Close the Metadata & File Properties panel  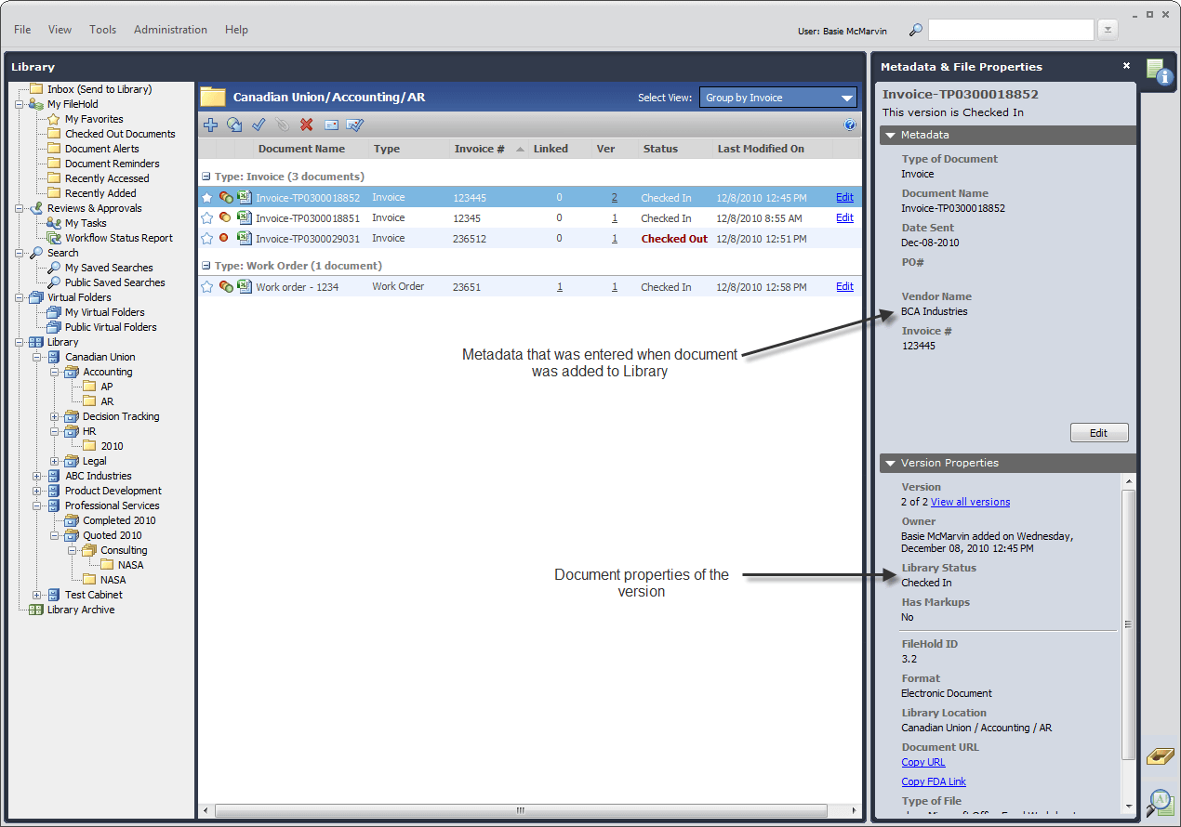click(x=1126, y=66)
